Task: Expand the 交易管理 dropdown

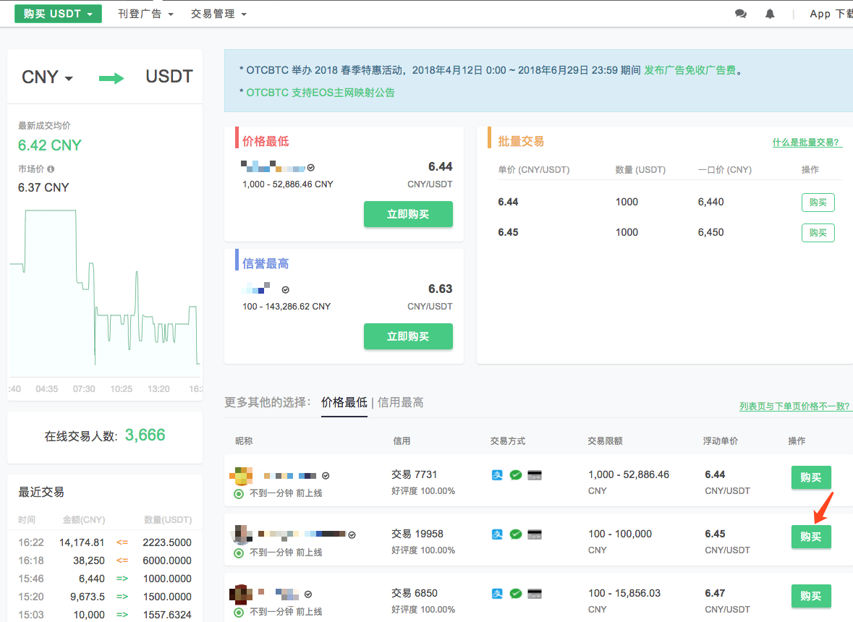Action: tap(218, 13)
